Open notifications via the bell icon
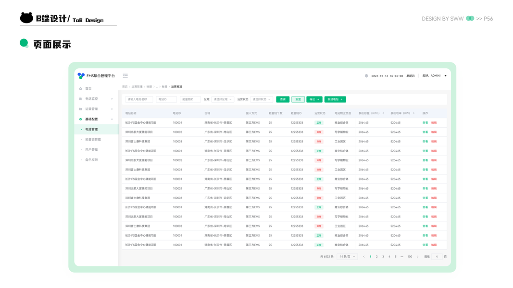The width and height of the screenshot is (513, 288). coord(366,76)
